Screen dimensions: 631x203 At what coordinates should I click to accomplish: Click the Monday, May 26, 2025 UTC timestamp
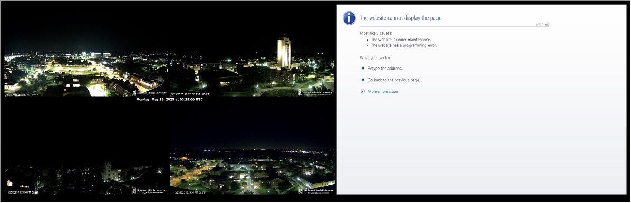[169, 99]
